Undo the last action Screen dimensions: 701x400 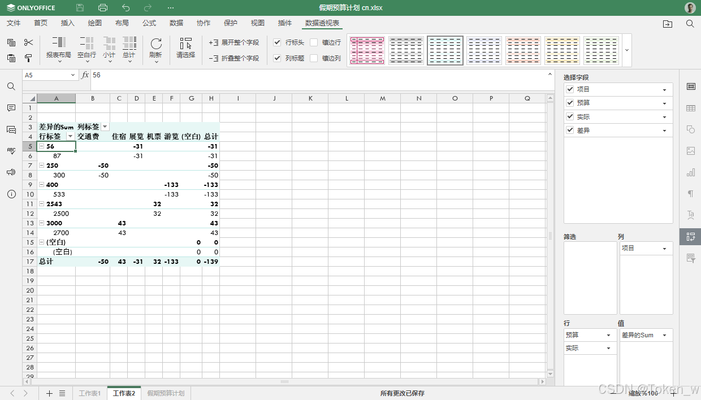coord(126,8)
